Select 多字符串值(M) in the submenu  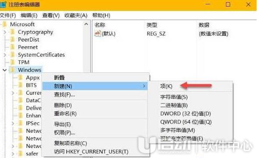click(190, 130)
